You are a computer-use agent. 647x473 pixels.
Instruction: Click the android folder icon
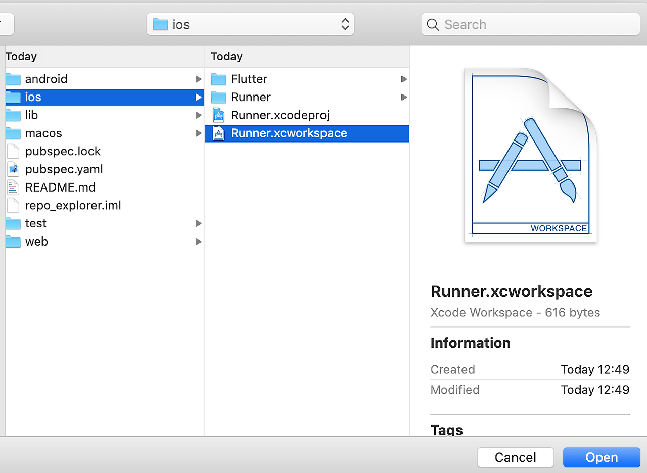[13, 79]
